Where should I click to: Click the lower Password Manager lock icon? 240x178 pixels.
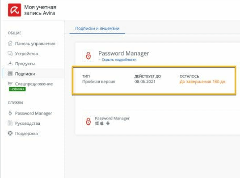point(88,122)
